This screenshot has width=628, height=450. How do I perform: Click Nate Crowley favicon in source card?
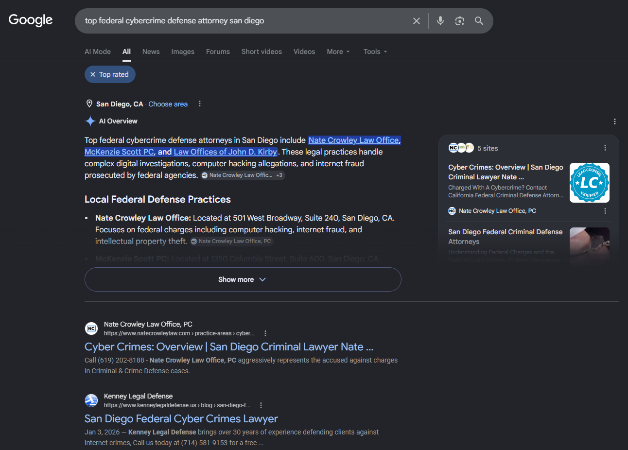point(452,211)
